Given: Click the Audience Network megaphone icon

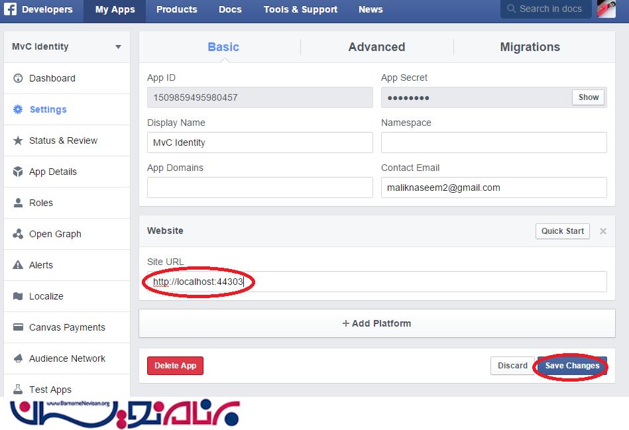Looking at the screenshot, I should [18, 358].
